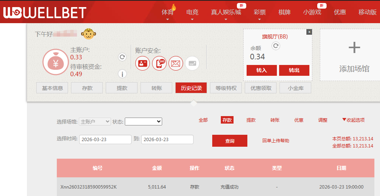This screenshot has height=196, width=380.
Task: Open SMS phone verification icon
Action: point(159,63)
